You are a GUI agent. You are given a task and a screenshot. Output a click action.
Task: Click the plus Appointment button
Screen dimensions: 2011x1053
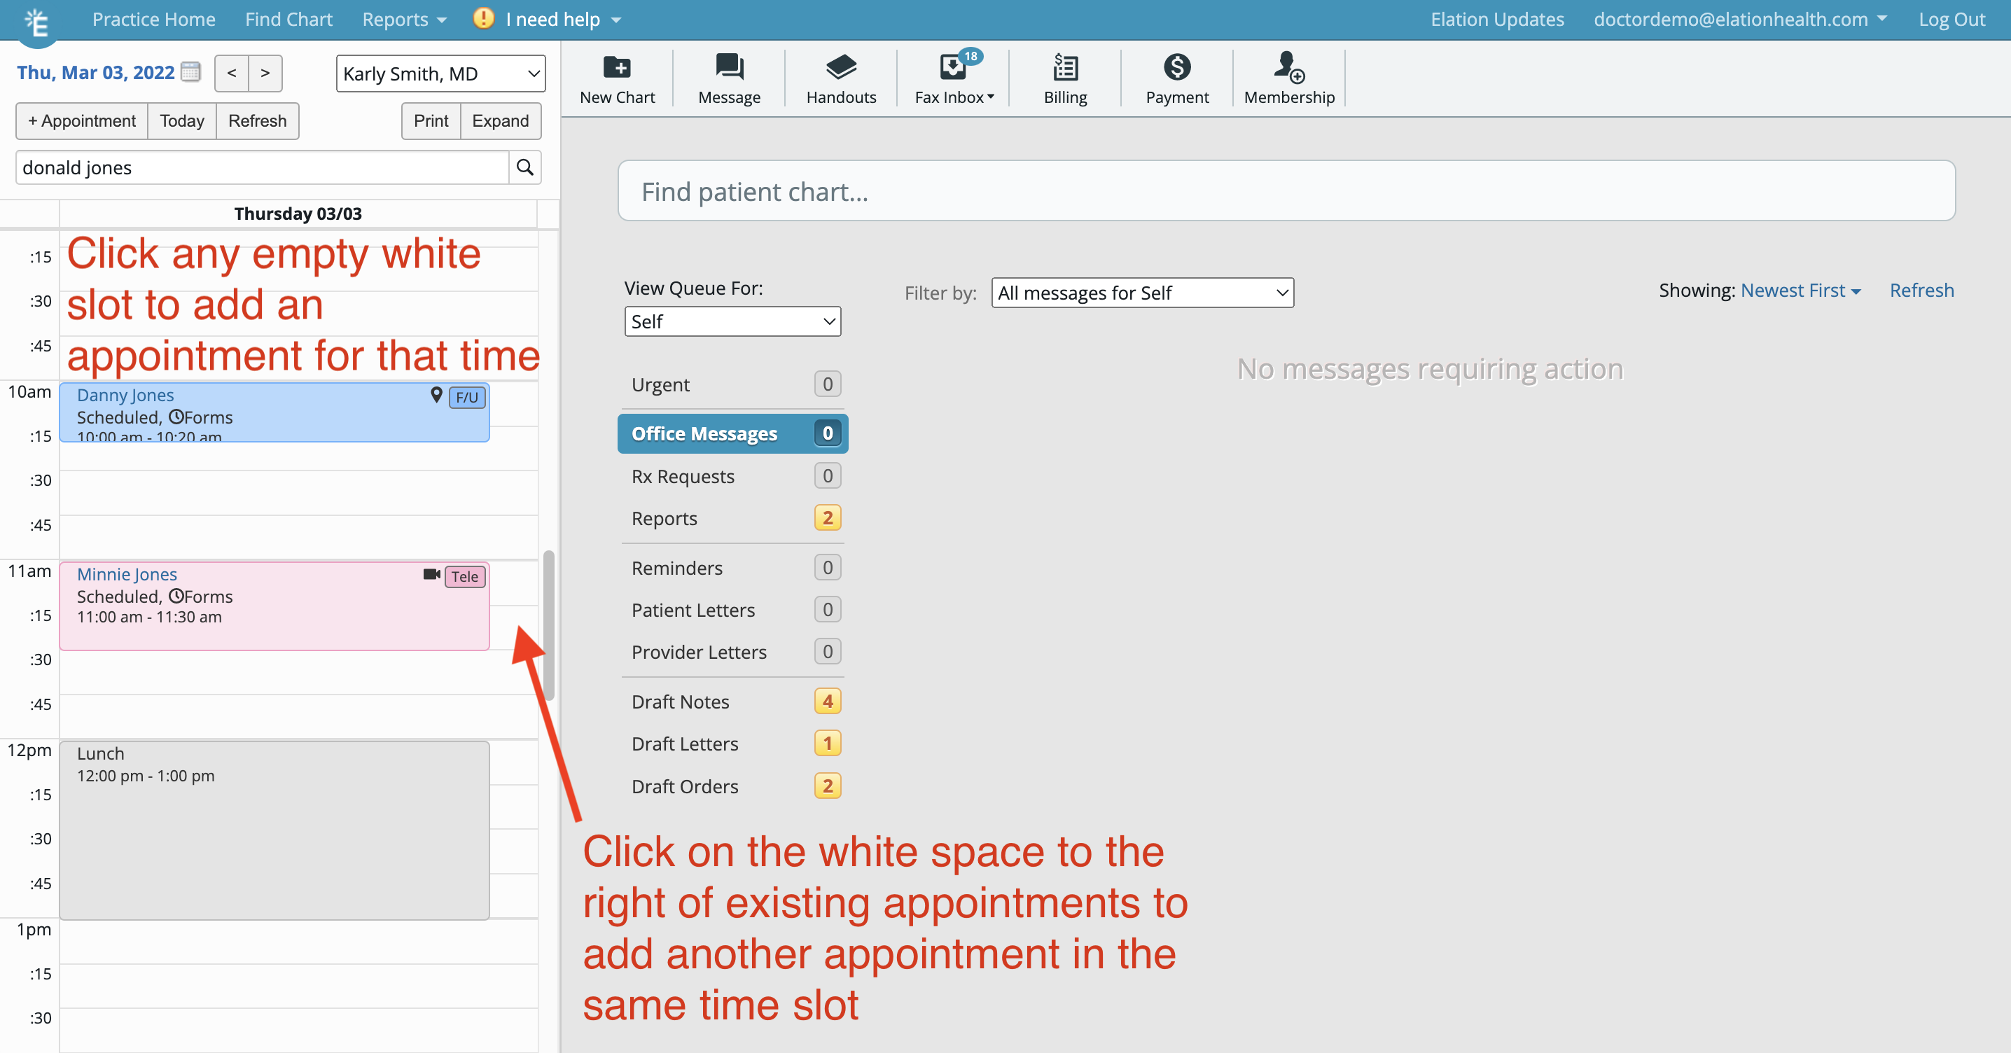click(81, 121)
